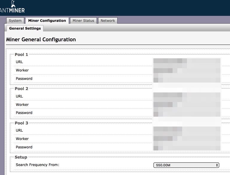
Task: Open the System tab
Action: point(15,21)
